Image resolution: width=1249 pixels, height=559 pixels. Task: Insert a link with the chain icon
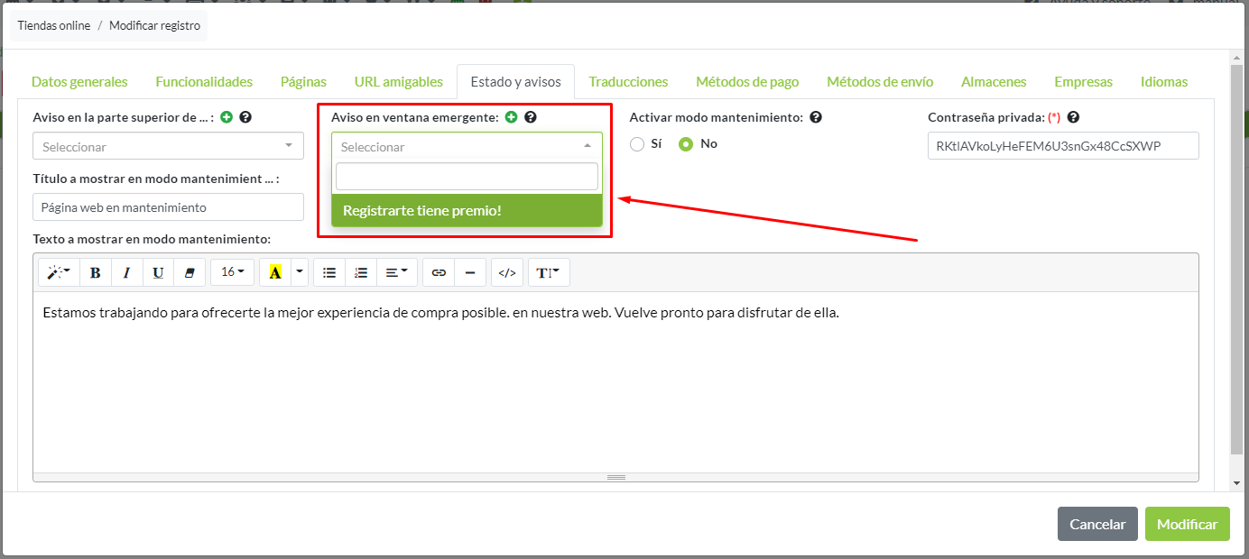coord(439,272)
